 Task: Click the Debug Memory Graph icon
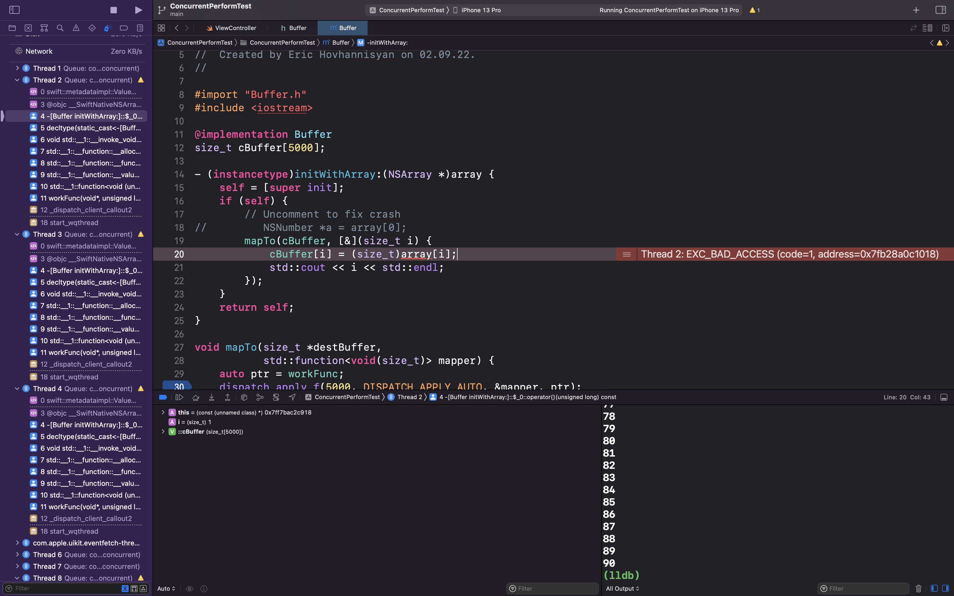260,397
